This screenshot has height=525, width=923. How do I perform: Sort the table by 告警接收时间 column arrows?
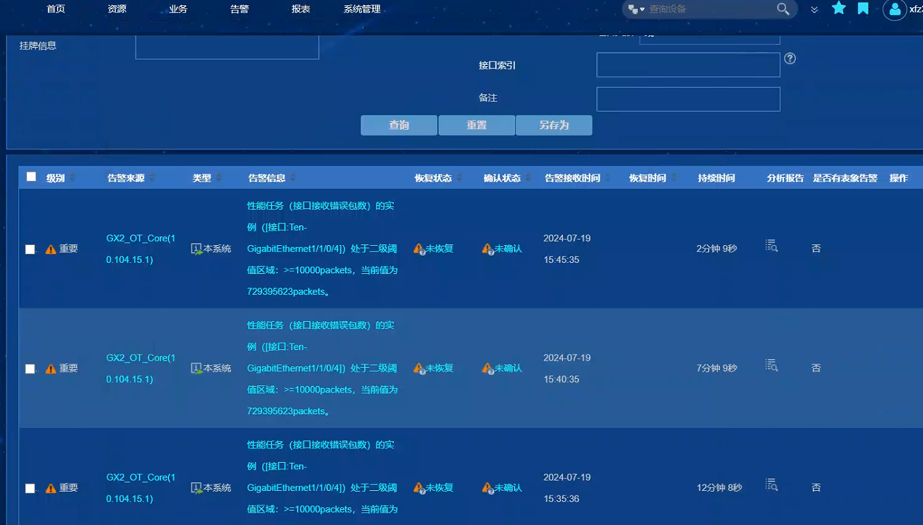point(608,178)
